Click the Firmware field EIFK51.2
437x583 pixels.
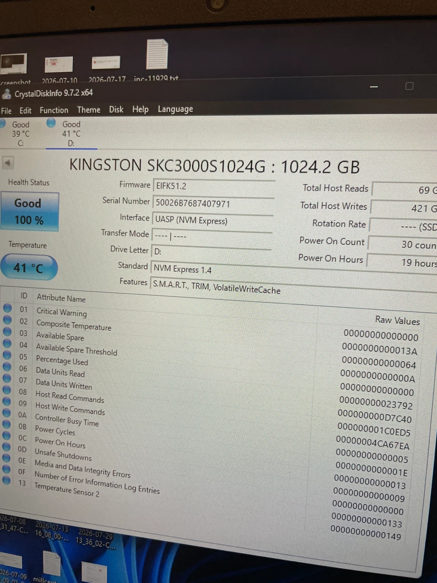(214, 187)
